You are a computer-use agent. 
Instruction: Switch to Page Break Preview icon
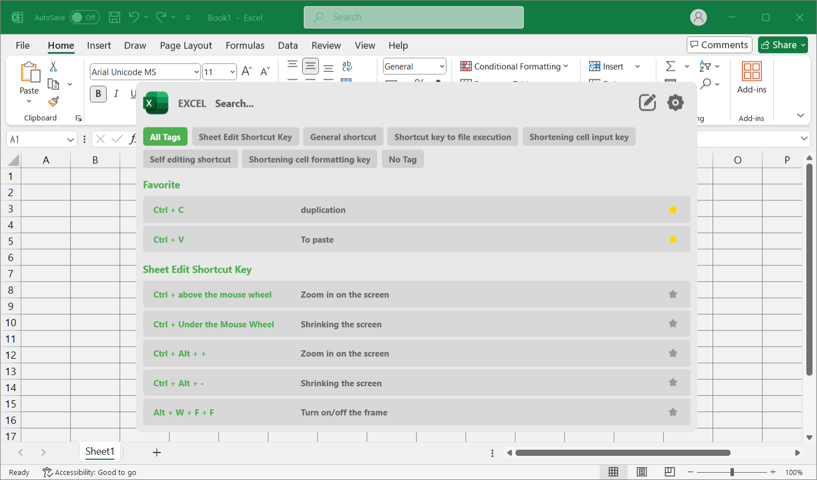669,472
